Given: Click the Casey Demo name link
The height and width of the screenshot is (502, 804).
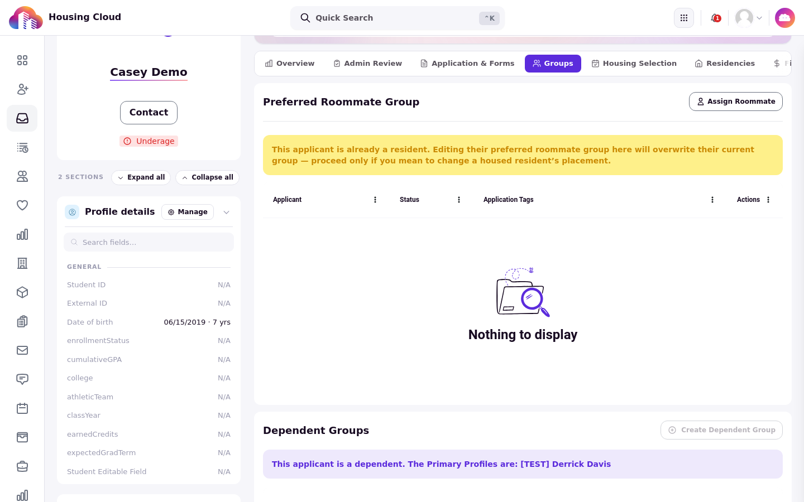Looking at the screenshot, I should [149, 72].
